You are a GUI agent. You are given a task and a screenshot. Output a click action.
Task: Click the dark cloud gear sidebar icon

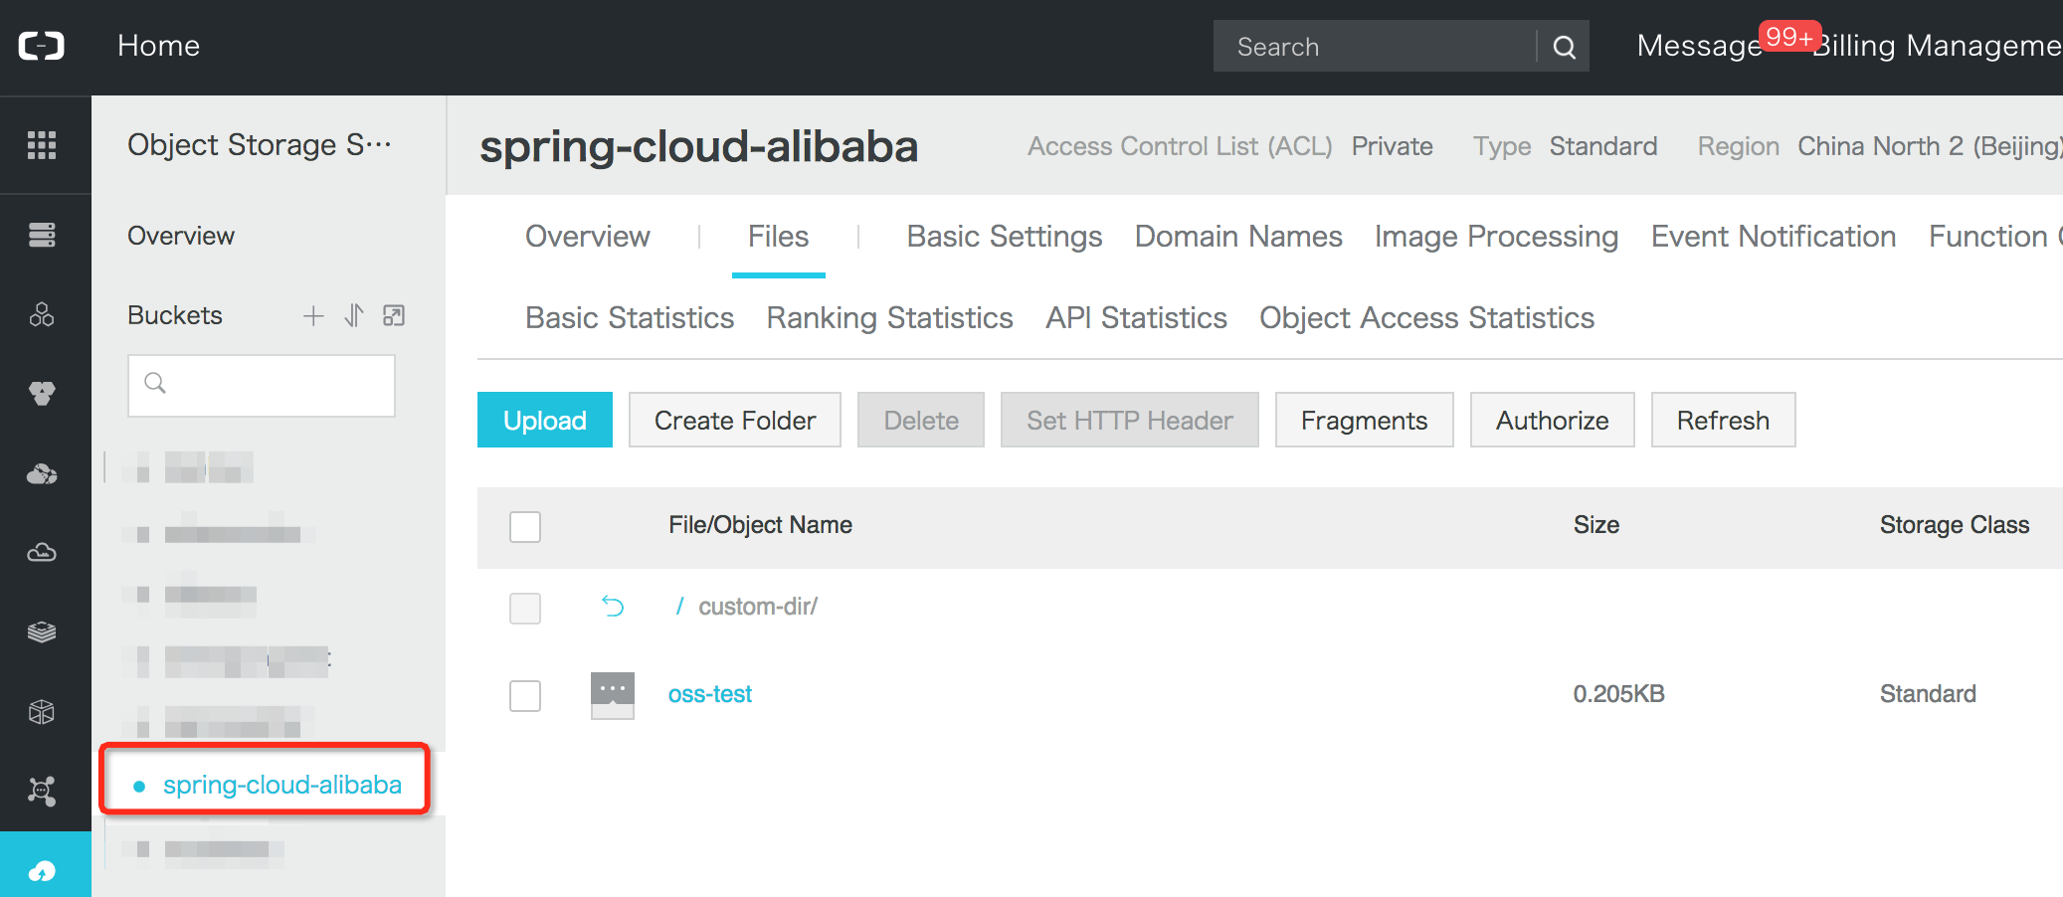pyautogui.click(x=42, y=473)
